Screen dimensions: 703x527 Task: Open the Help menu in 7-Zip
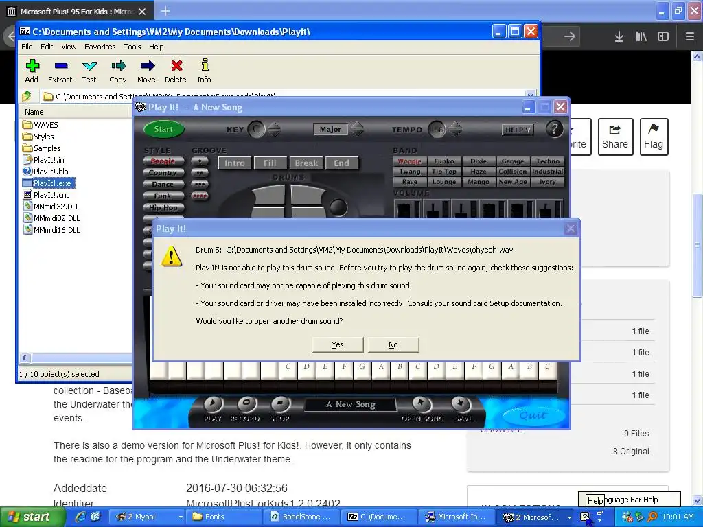pos(156,47)
